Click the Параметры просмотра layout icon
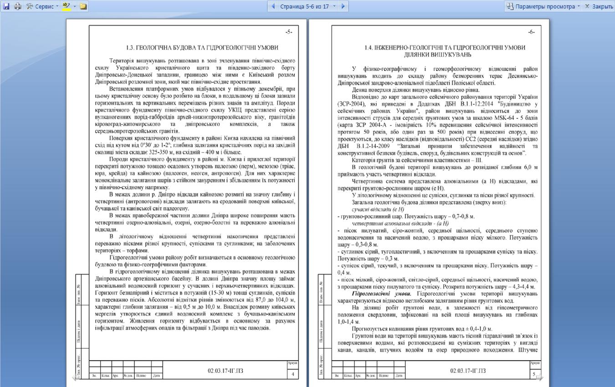The height and width of the screenshot is (387, 615). (510, 6)
